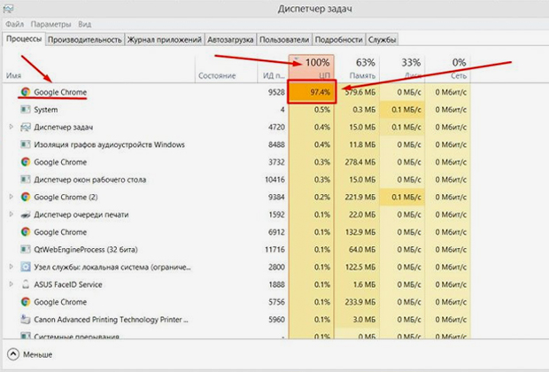
Task: Select the ASUS FaceID Service name
Action: [x=68, y=284]
